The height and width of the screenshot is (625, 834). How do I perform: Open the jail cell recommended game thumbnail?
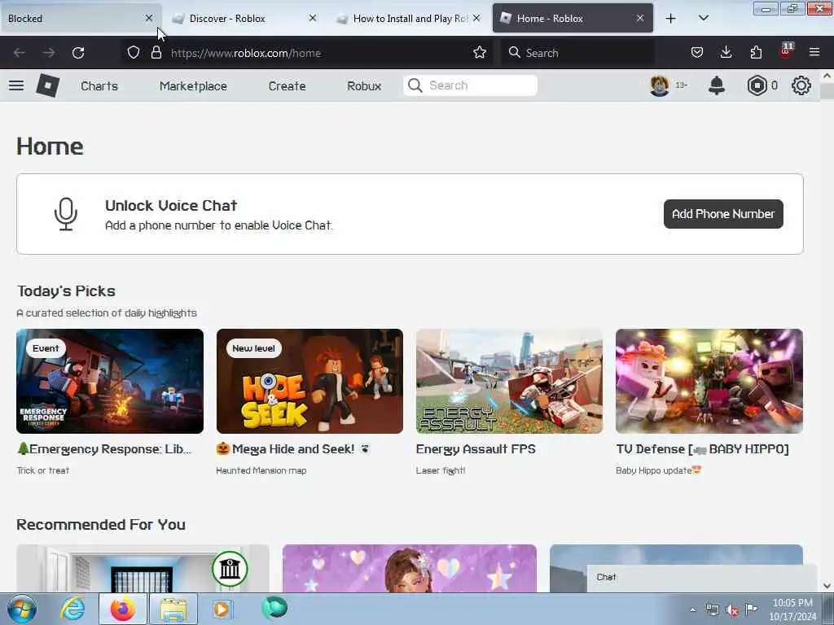tap(143, 568)
